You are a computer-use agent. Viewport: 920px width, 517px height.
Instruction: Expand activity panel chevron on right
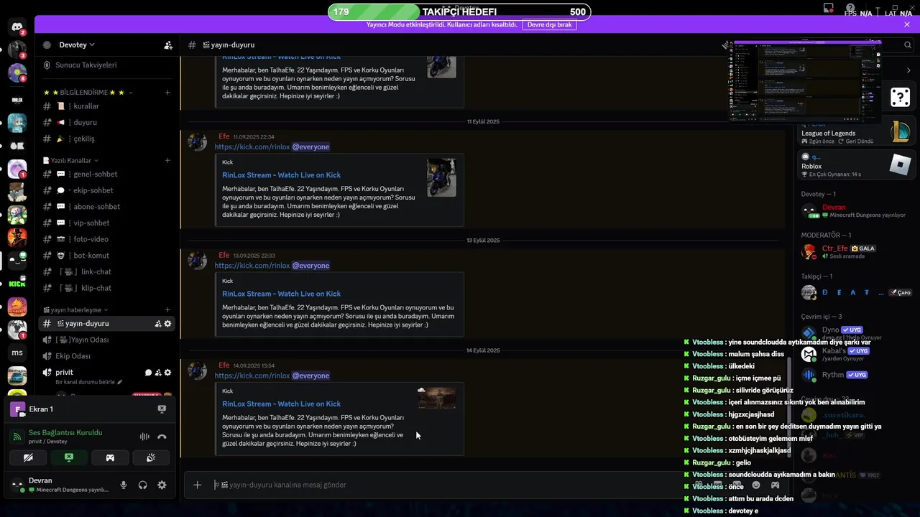pyautogui.click(x=908, y=70)
